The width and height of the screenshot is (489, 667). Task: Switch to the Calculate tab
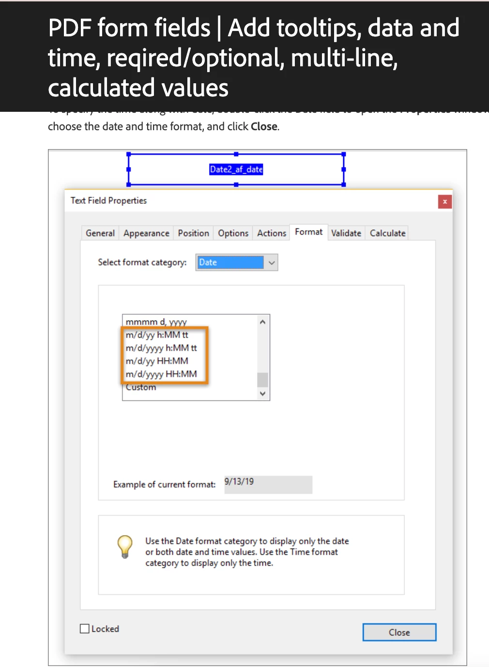tap(387, 233)
